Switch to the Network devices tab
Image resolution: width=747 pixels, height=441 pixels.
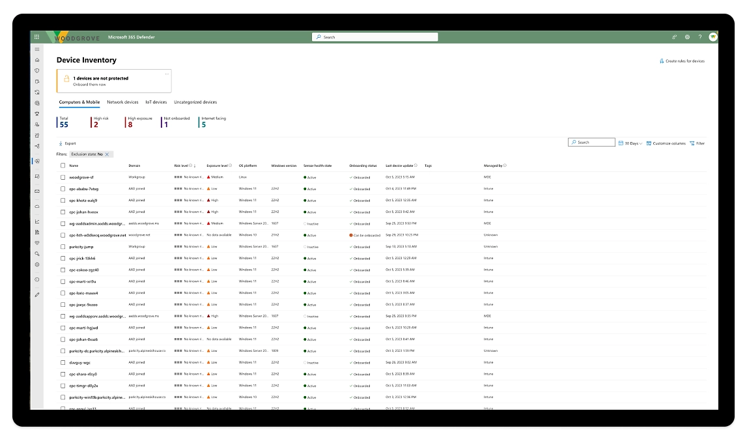point(122,102)
